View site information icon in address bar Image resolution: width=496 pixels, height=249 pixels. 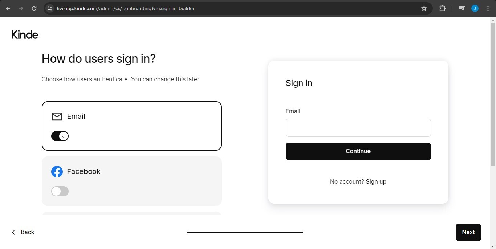pyautogui.click(x=50, y=8)
